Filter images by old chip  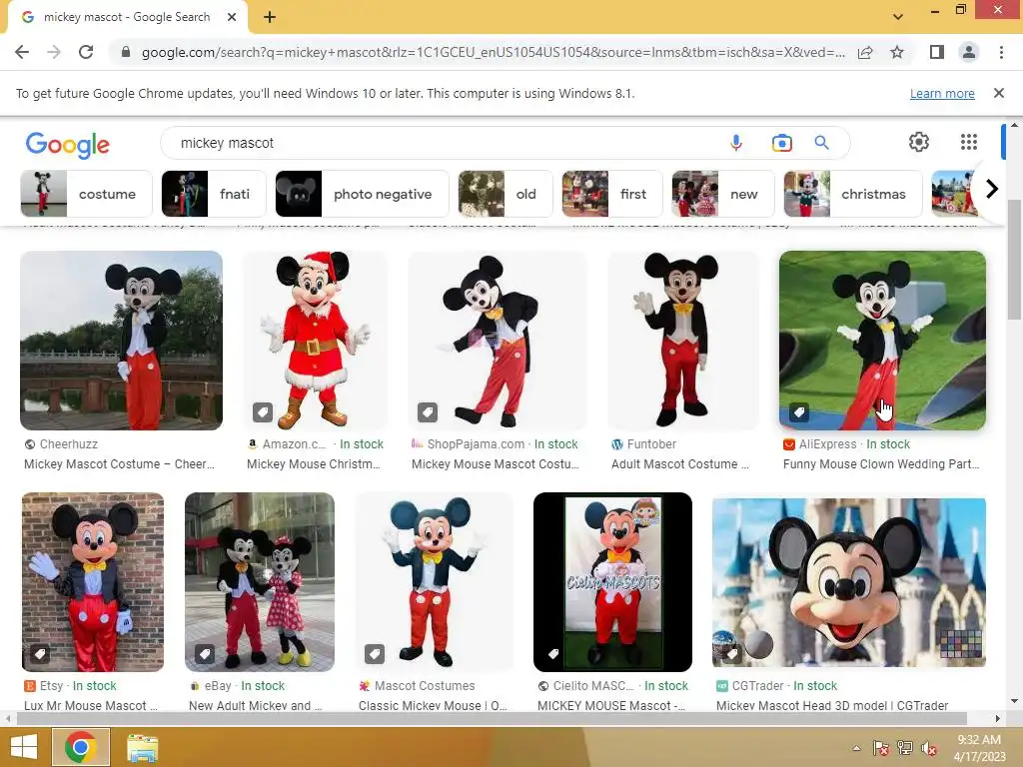coord(506,194)
